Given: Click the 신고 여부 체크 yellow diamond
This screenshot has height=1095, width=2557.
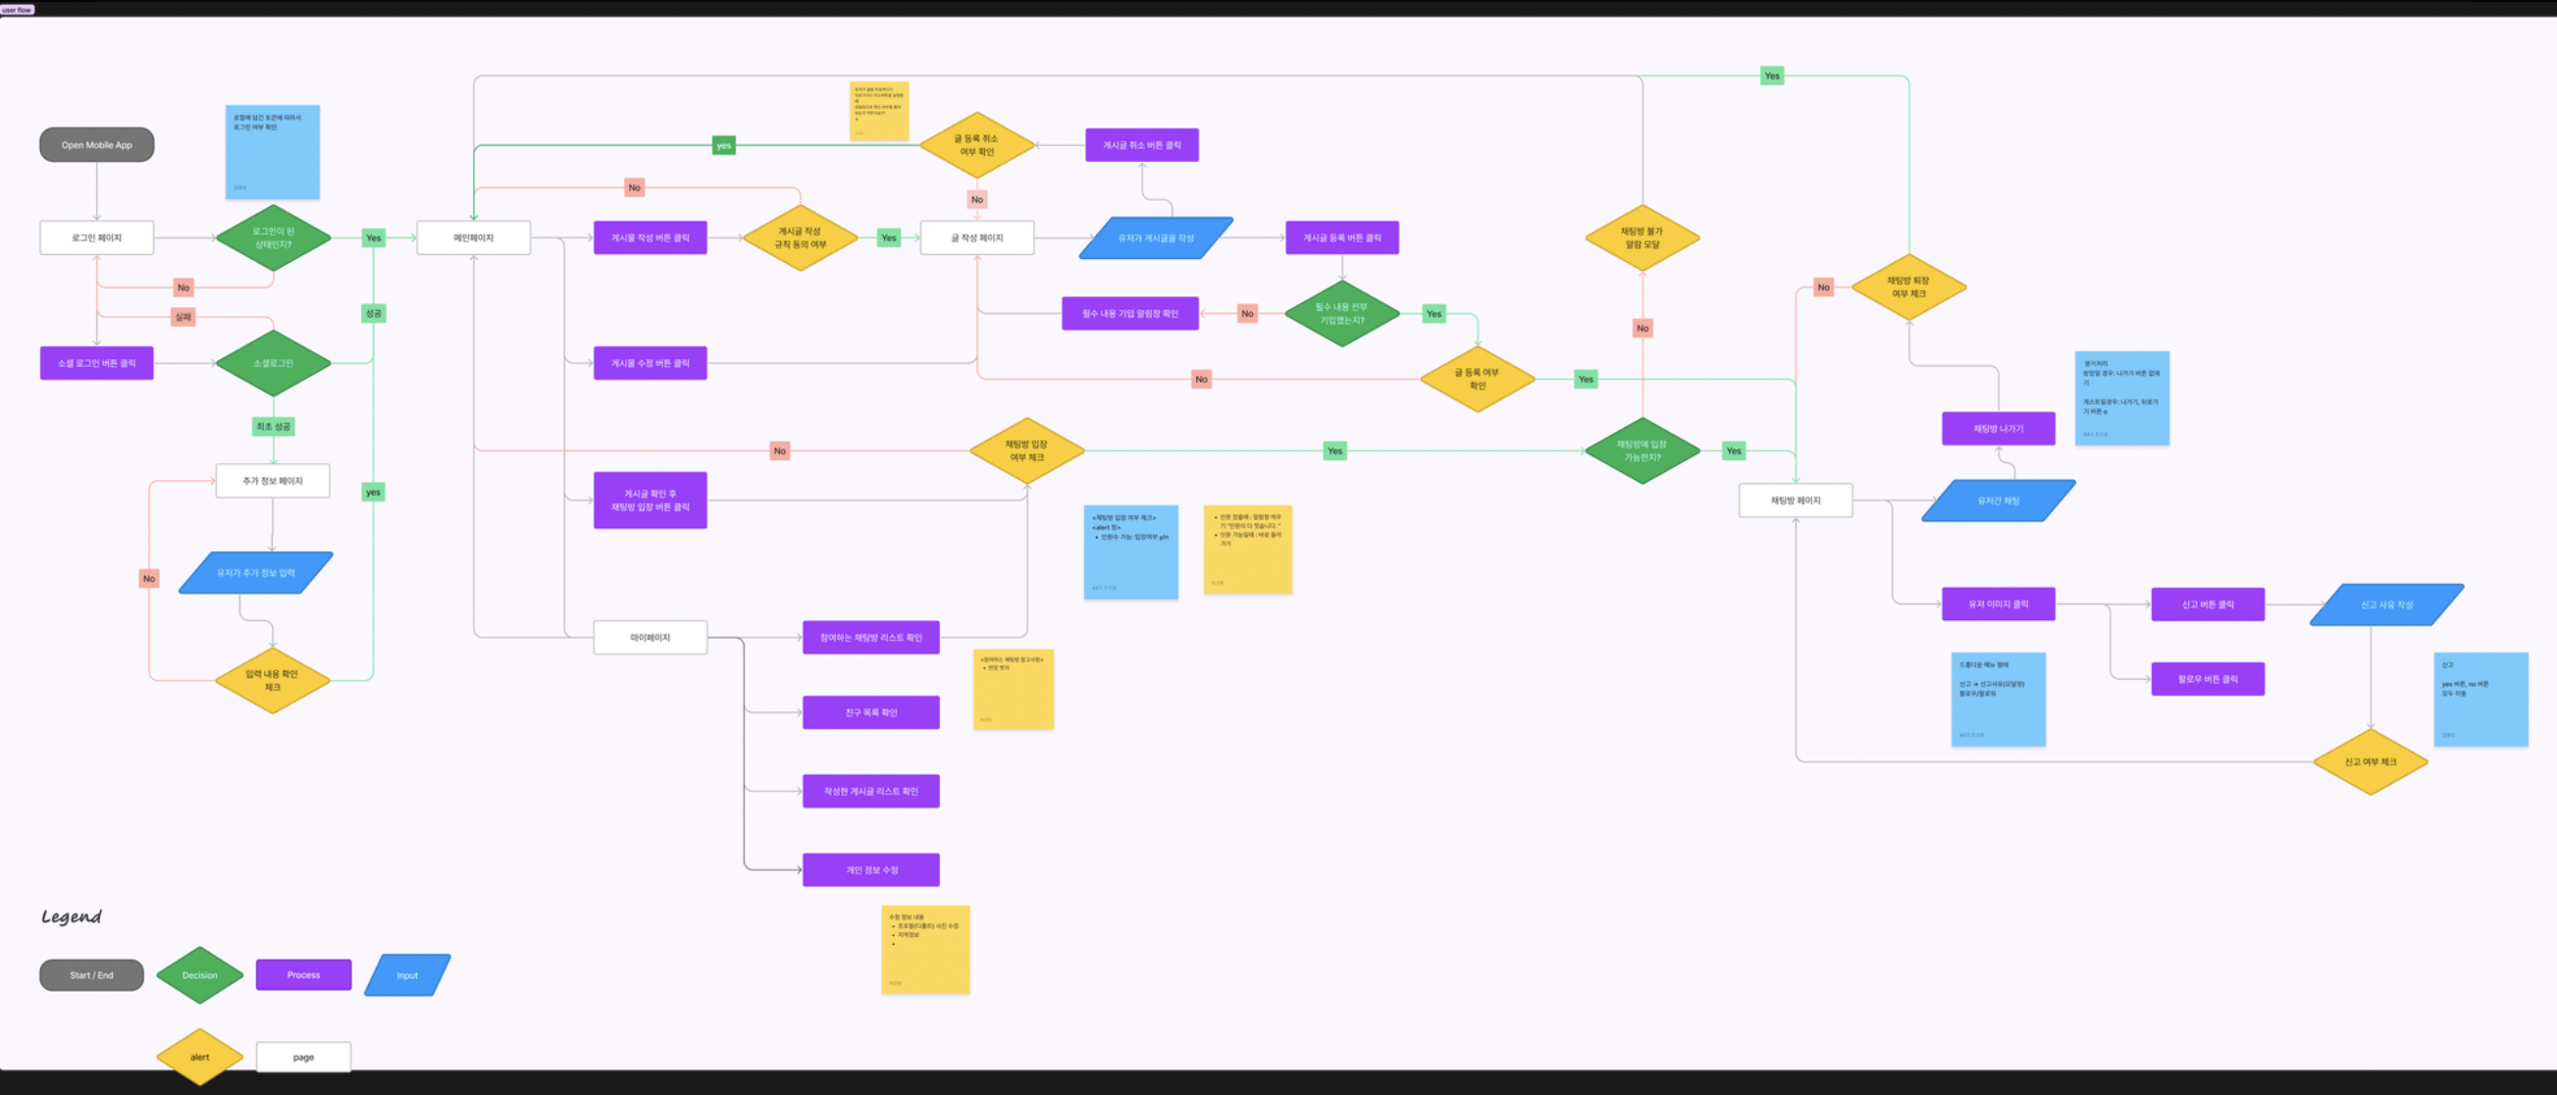Looking at the screenshot, I should (2370, 762).
